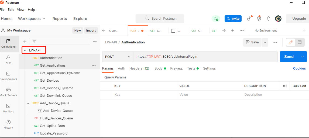Switch to the Pre-req. tab
This screenshot has width=309, height=138.
pos(176,68)
